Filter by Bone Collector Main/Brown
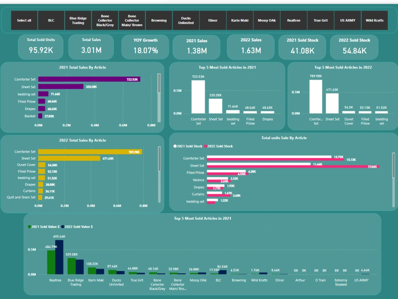398x299 pixels. pos(132,20)
